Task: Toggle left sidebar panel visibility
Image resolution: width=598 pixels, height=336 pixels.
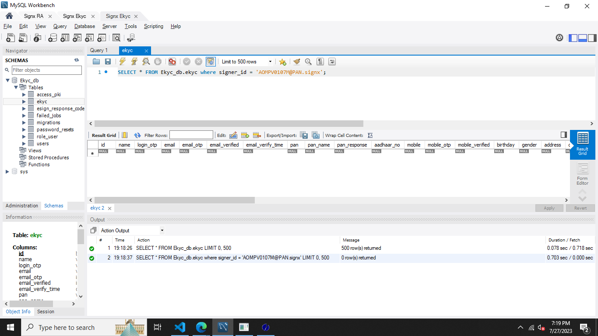Action: pyautogui.click(x=573, y=38)
